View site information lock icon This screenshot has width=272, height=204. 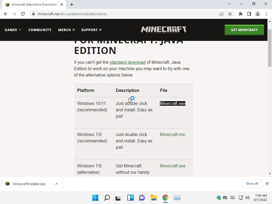click(33, 14)
